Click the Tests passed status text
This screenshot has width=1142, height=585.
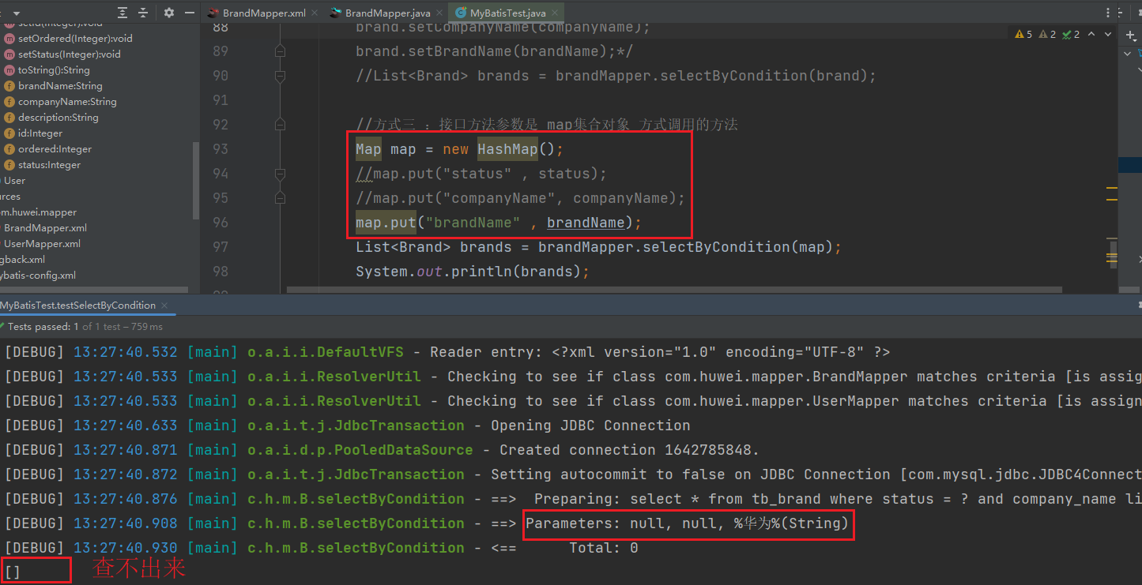click(x=85, y=326)
